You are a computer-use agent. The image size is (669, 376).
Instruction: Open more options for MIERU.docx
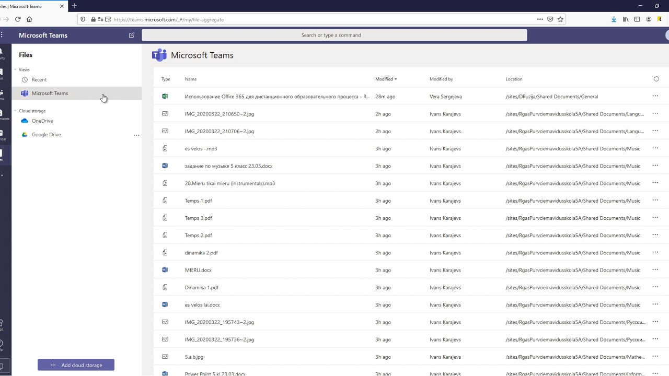tap(655, 270)
